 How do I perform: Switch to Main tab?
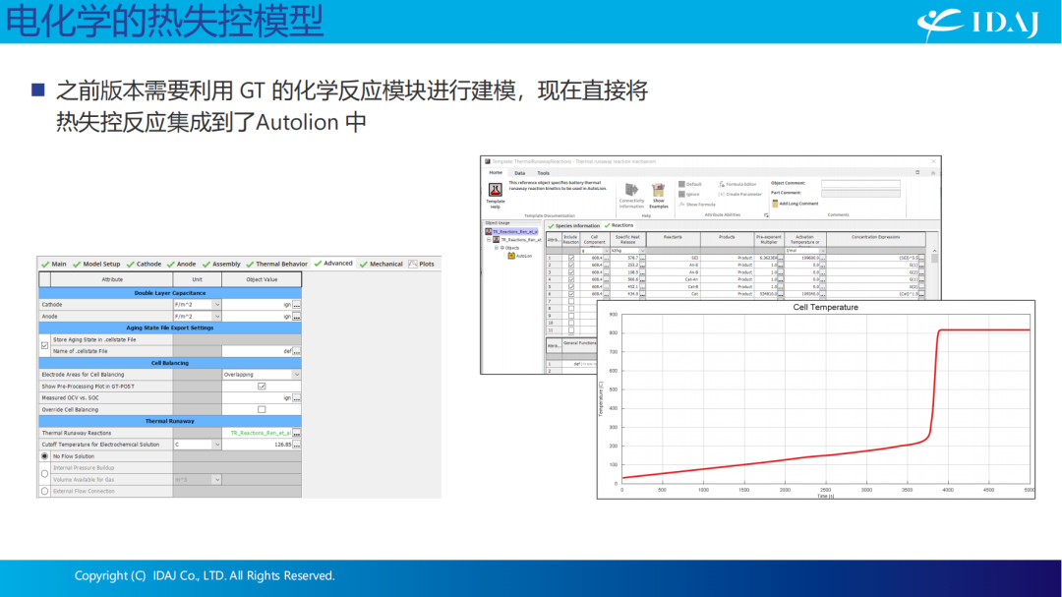[x=54, y=264]
